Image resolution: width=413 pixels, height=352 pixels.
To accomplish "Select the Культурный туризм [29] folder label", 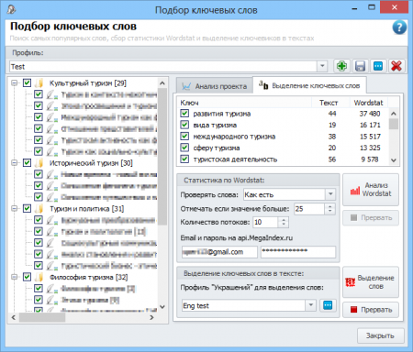I will click(x=88, y=83).
